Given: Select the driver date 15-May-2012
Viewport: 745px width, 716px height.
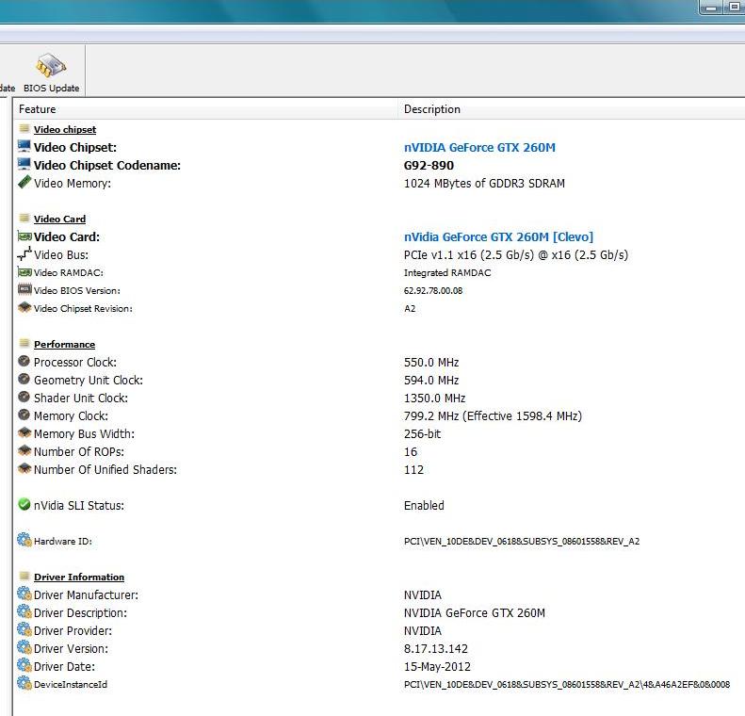Looking at the screenshot, I should click(437, 667).
